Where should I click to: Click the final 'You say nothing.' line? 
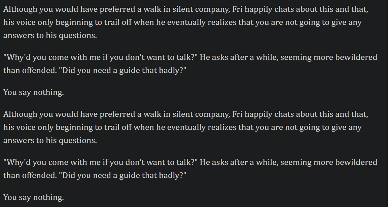point(33,197)
